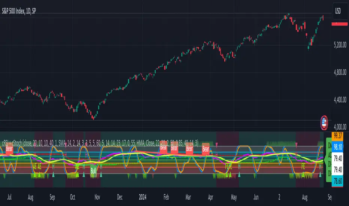Click the 4,000.00 price axis label

tap(340, 127)
